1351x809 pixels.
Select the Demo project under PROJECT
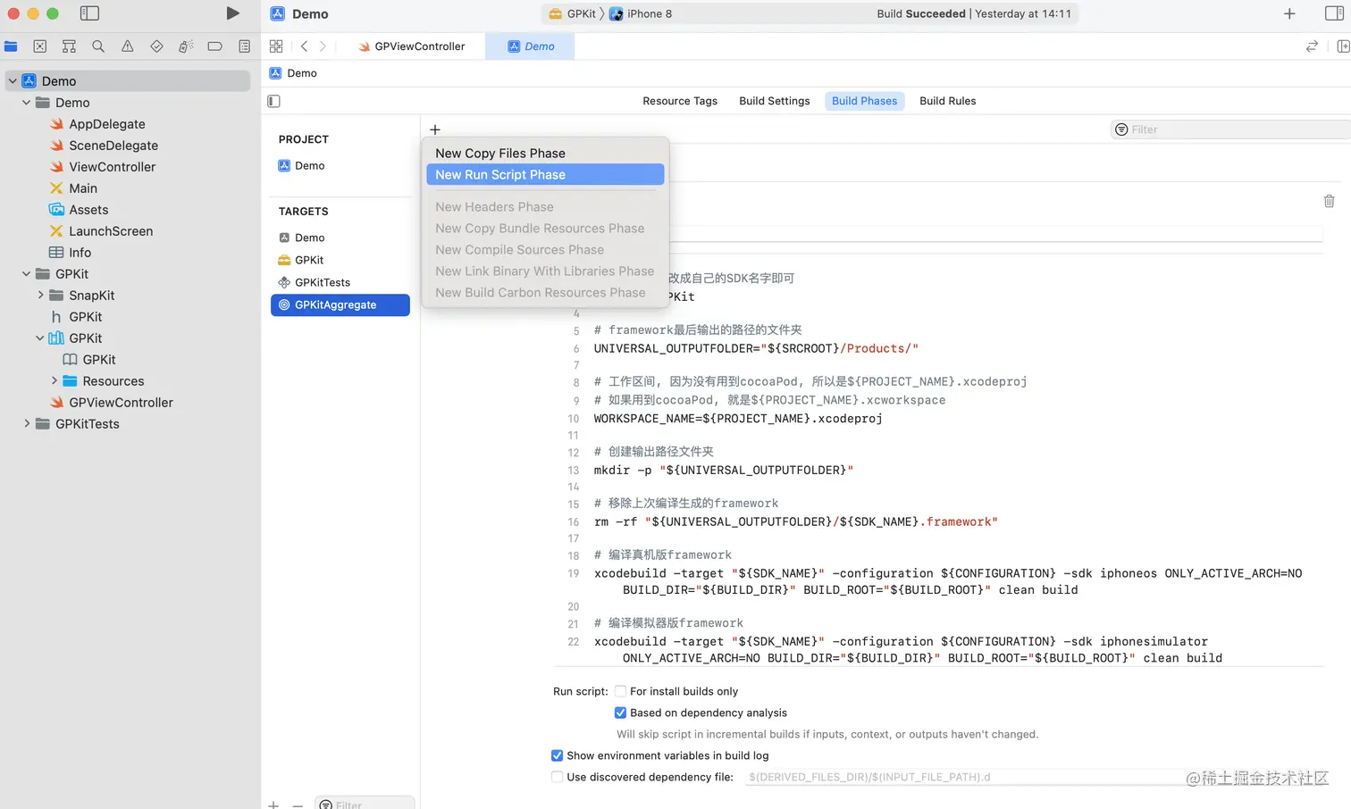tap(340, 166)
